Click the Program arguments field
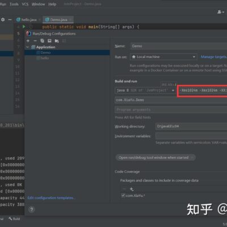227x227 pixels. 171,110
